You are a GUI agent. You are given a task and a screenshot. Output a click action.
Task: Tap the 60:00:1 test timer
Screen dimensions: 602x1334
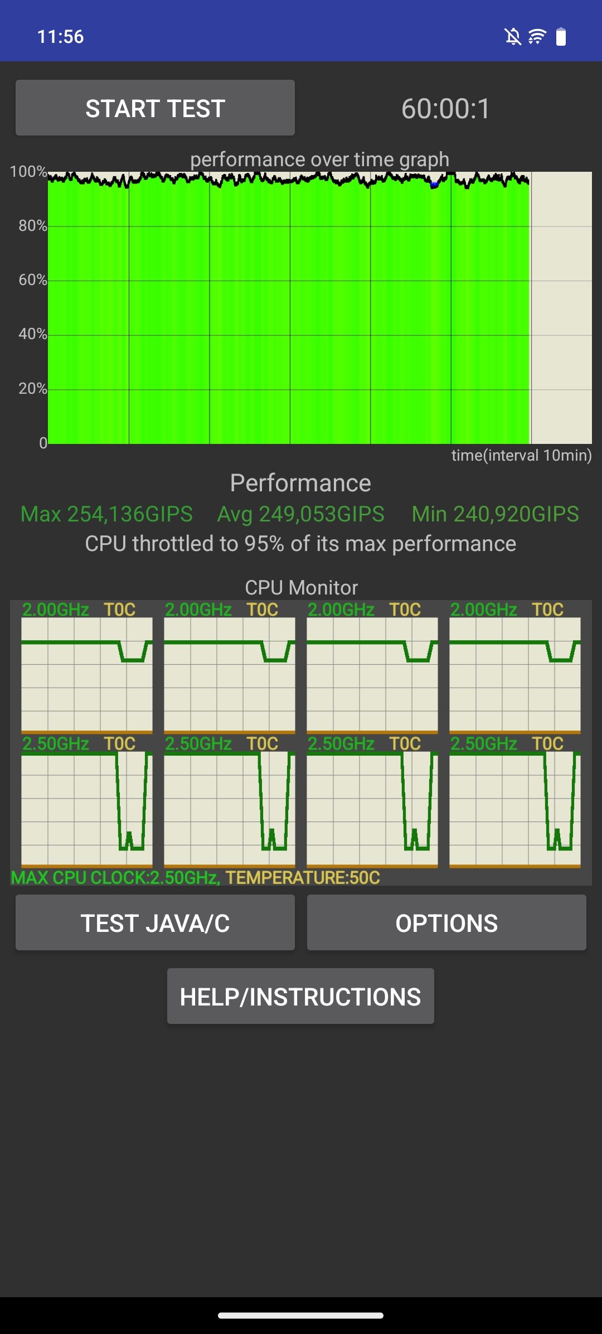pyautogui.click(x=445, y=108)
